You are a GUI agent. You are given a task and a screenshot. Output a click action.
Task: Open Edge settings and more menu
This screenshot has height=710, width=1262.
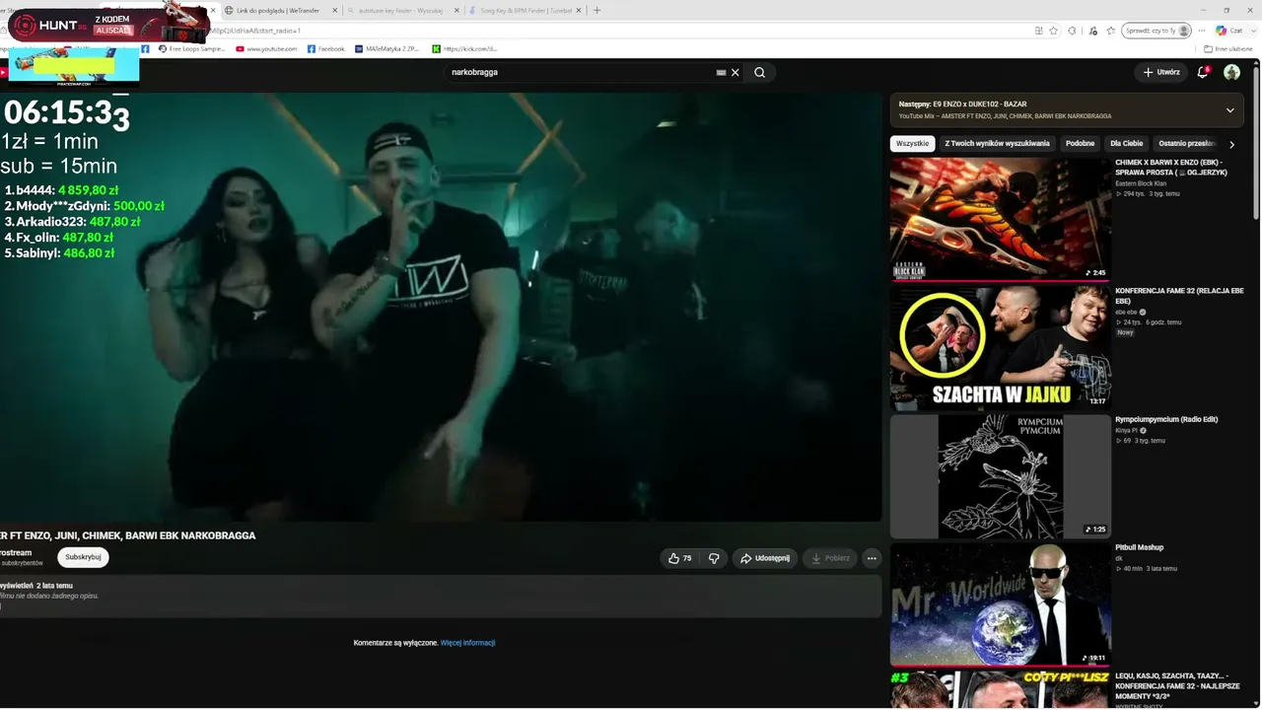tap(1200, 31)
